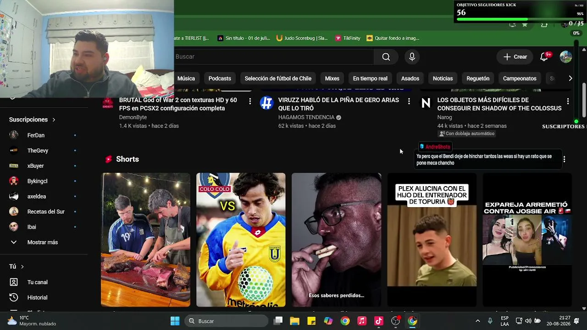
Task: Click the Windows taskbar Buscar box
Action: 227,321
